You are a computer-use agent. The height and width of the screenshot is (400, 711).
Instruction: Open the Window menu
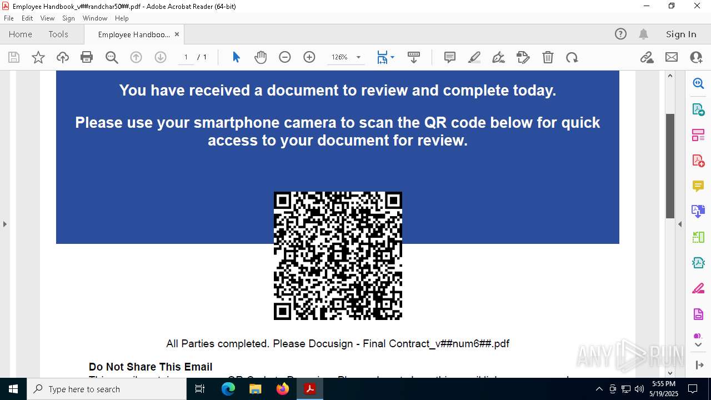pos(95,18)
